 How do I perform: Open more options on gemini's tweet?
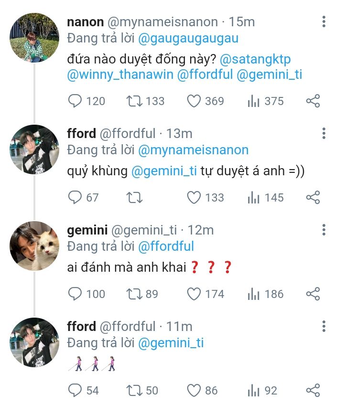point(324,230)
